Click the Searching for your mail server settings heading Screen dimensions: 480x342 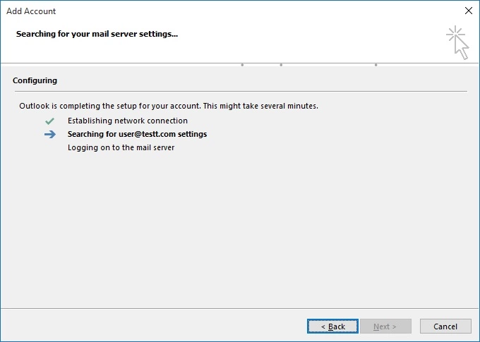97,34
